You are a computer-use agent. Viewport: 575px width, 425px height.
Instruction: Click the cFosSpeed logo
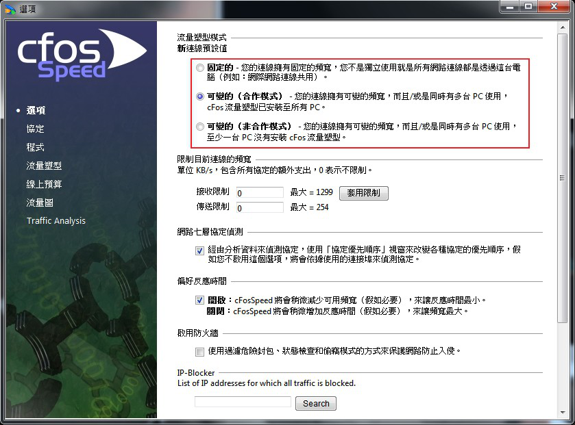coord(82,54)
